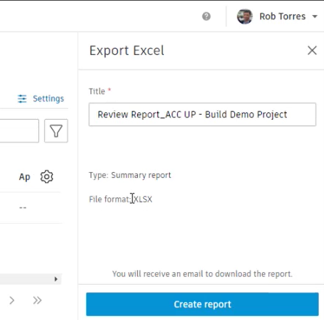Select the dashes table cell
Image resolution: width=324 pixels, height=320 pixels.
23,207
